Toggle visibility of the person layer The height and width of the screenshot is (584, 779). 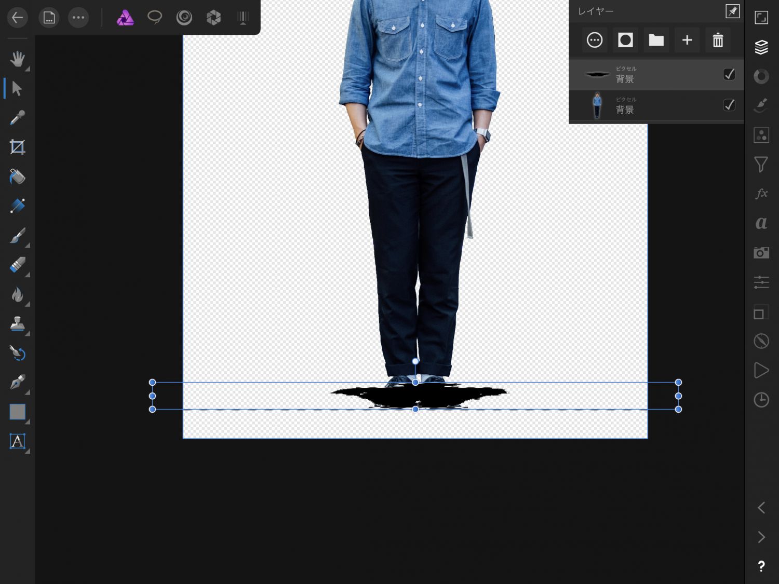(729, 105)
